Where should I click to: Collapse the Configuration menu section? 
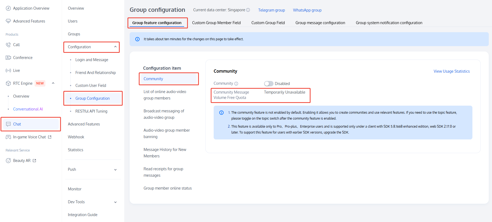(x=115, y=47)
